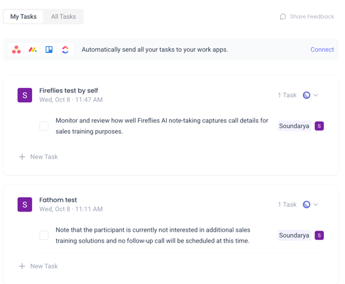Screen dimensions: 345x284
Task: Open status circle menu in Fireflies test
Action: click(x=306, y=95)
